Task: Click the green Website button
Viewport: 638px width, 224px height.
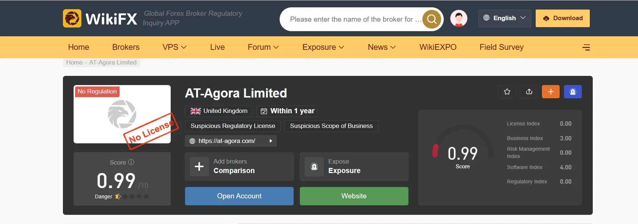Action: [354, 196]
